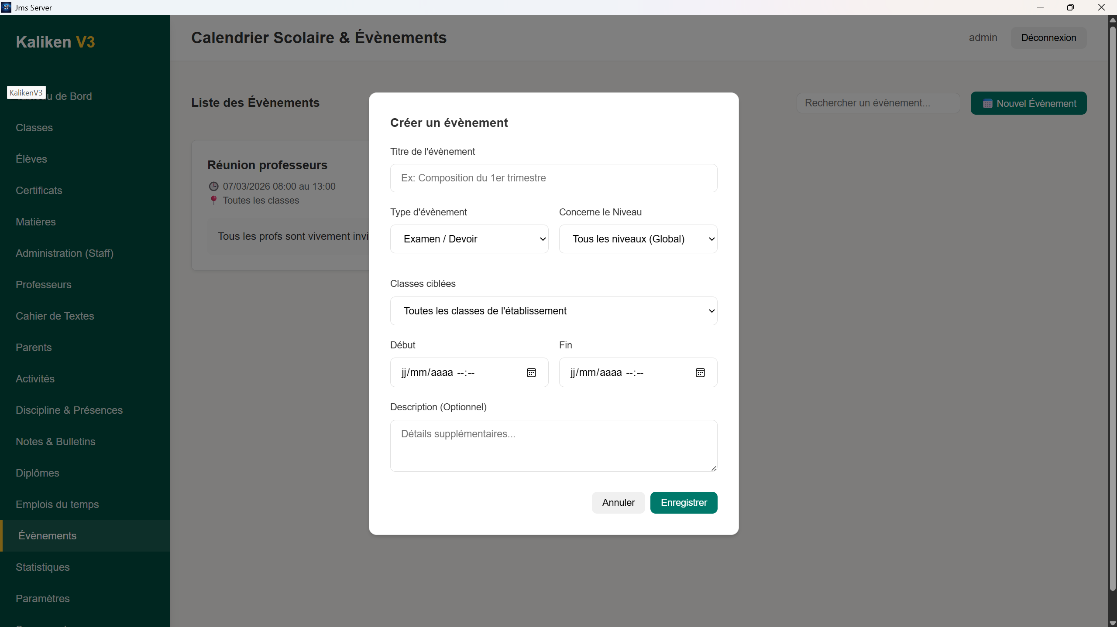Click the vertical scrollbar down arrow
This screenshot has width=1117, height=627.
pos(1112,623)
